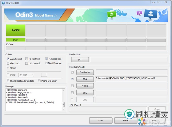Tick the checkbox beside PHONE button
The width and height of the screenshot is (172, 127).
pyautogui.click(x=72, y=86)
